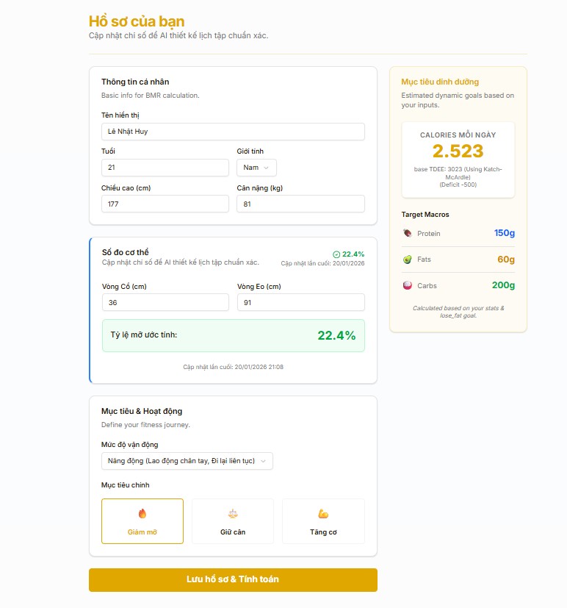Focus the Tuổi age input field

[x=165, y=168]
